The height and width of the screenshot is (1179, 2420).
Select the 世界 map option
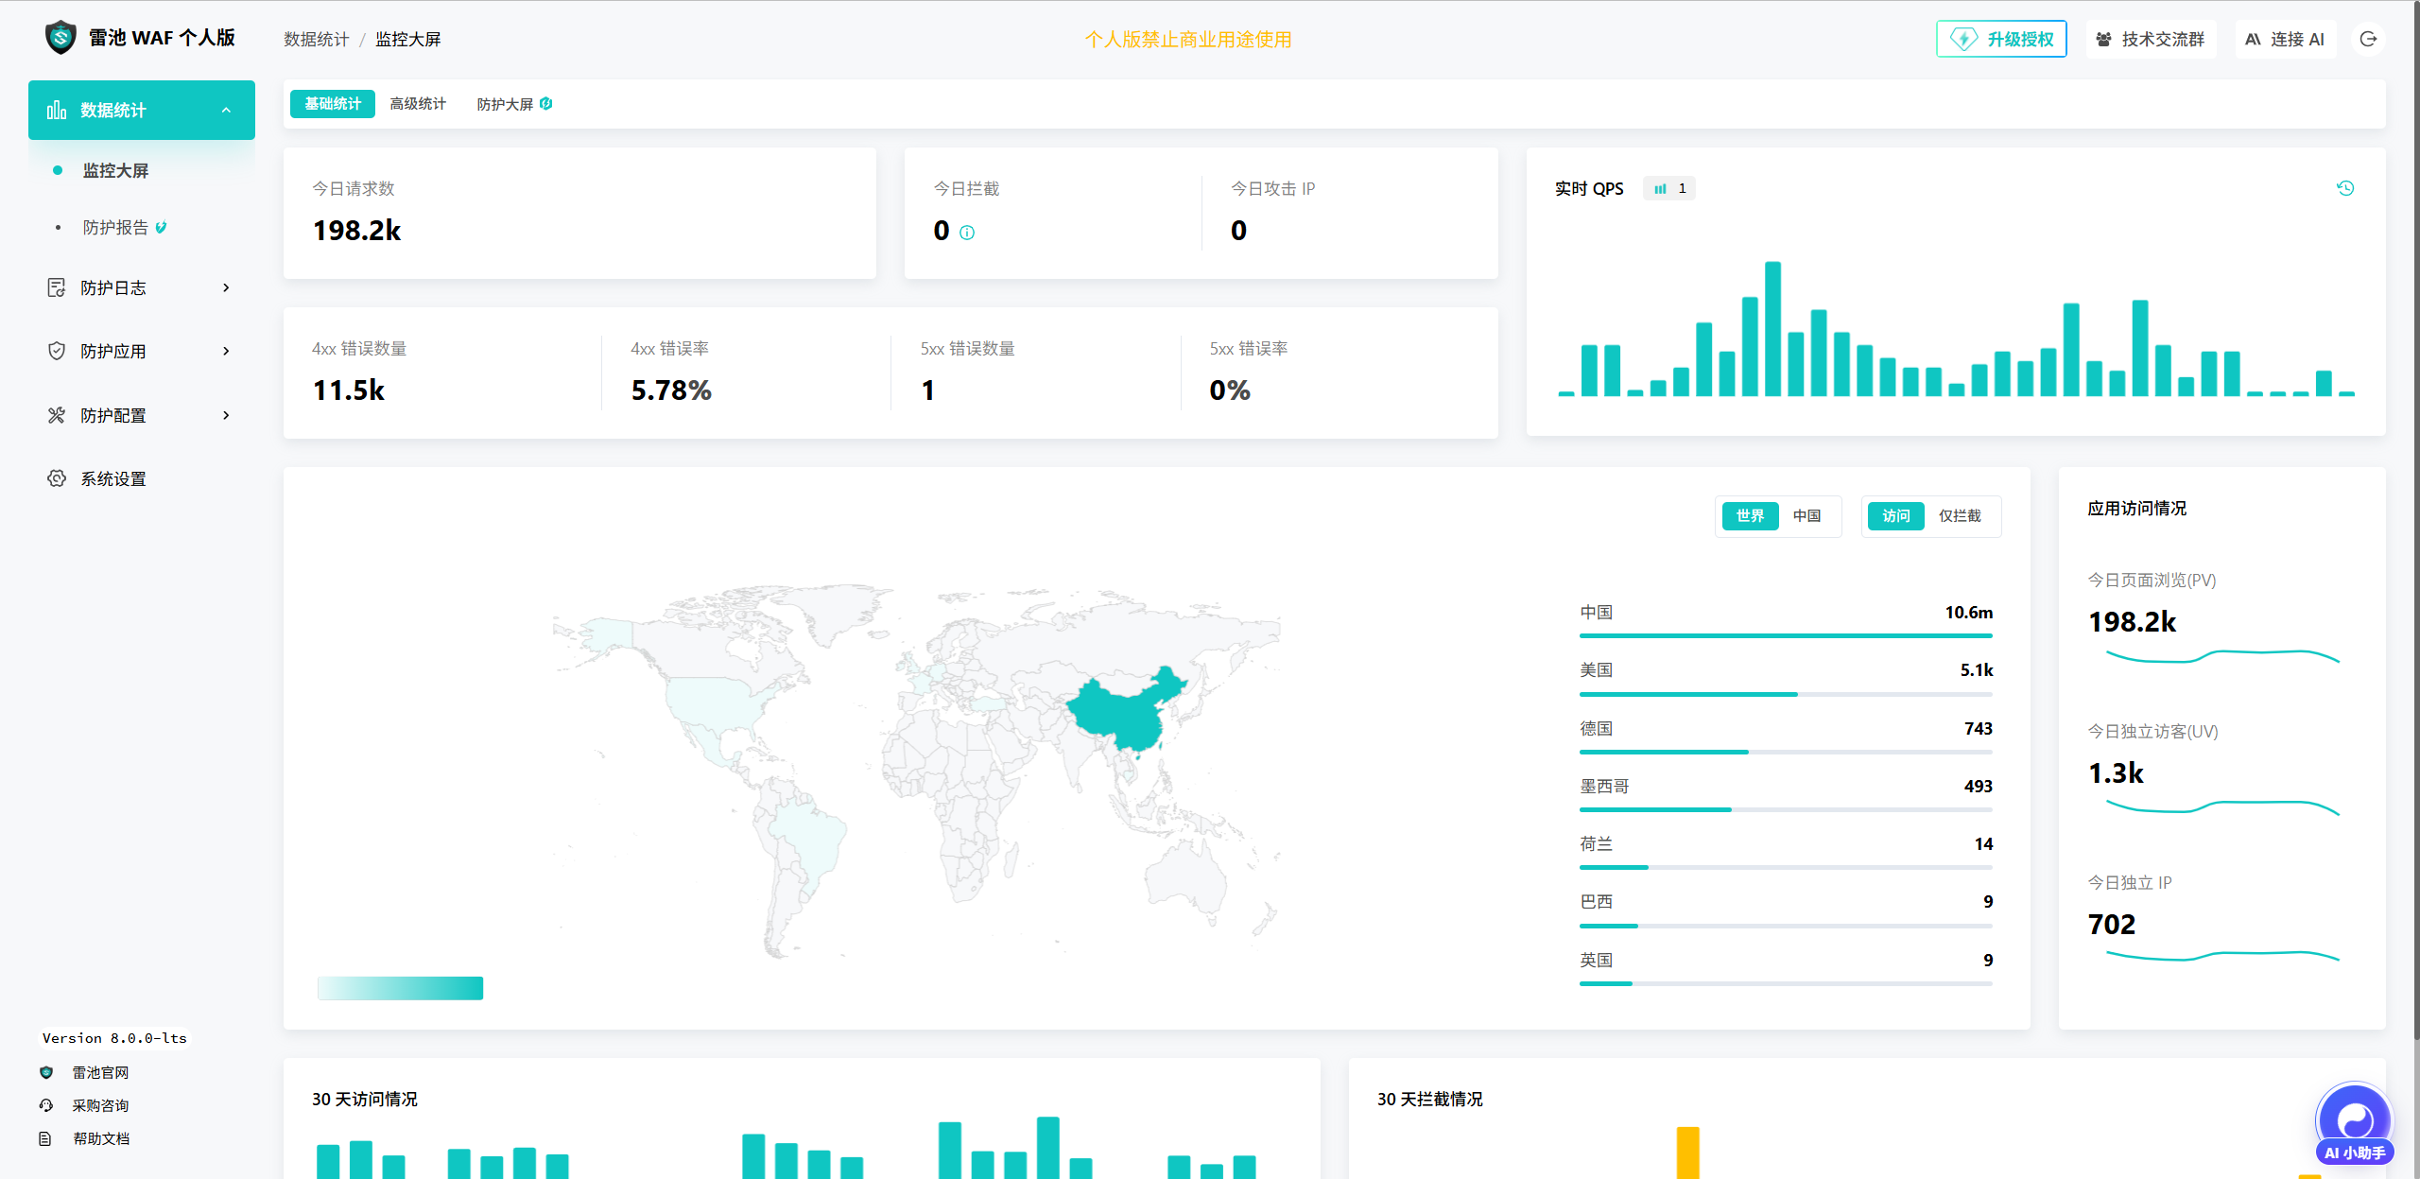click(x=1750, y=516)
